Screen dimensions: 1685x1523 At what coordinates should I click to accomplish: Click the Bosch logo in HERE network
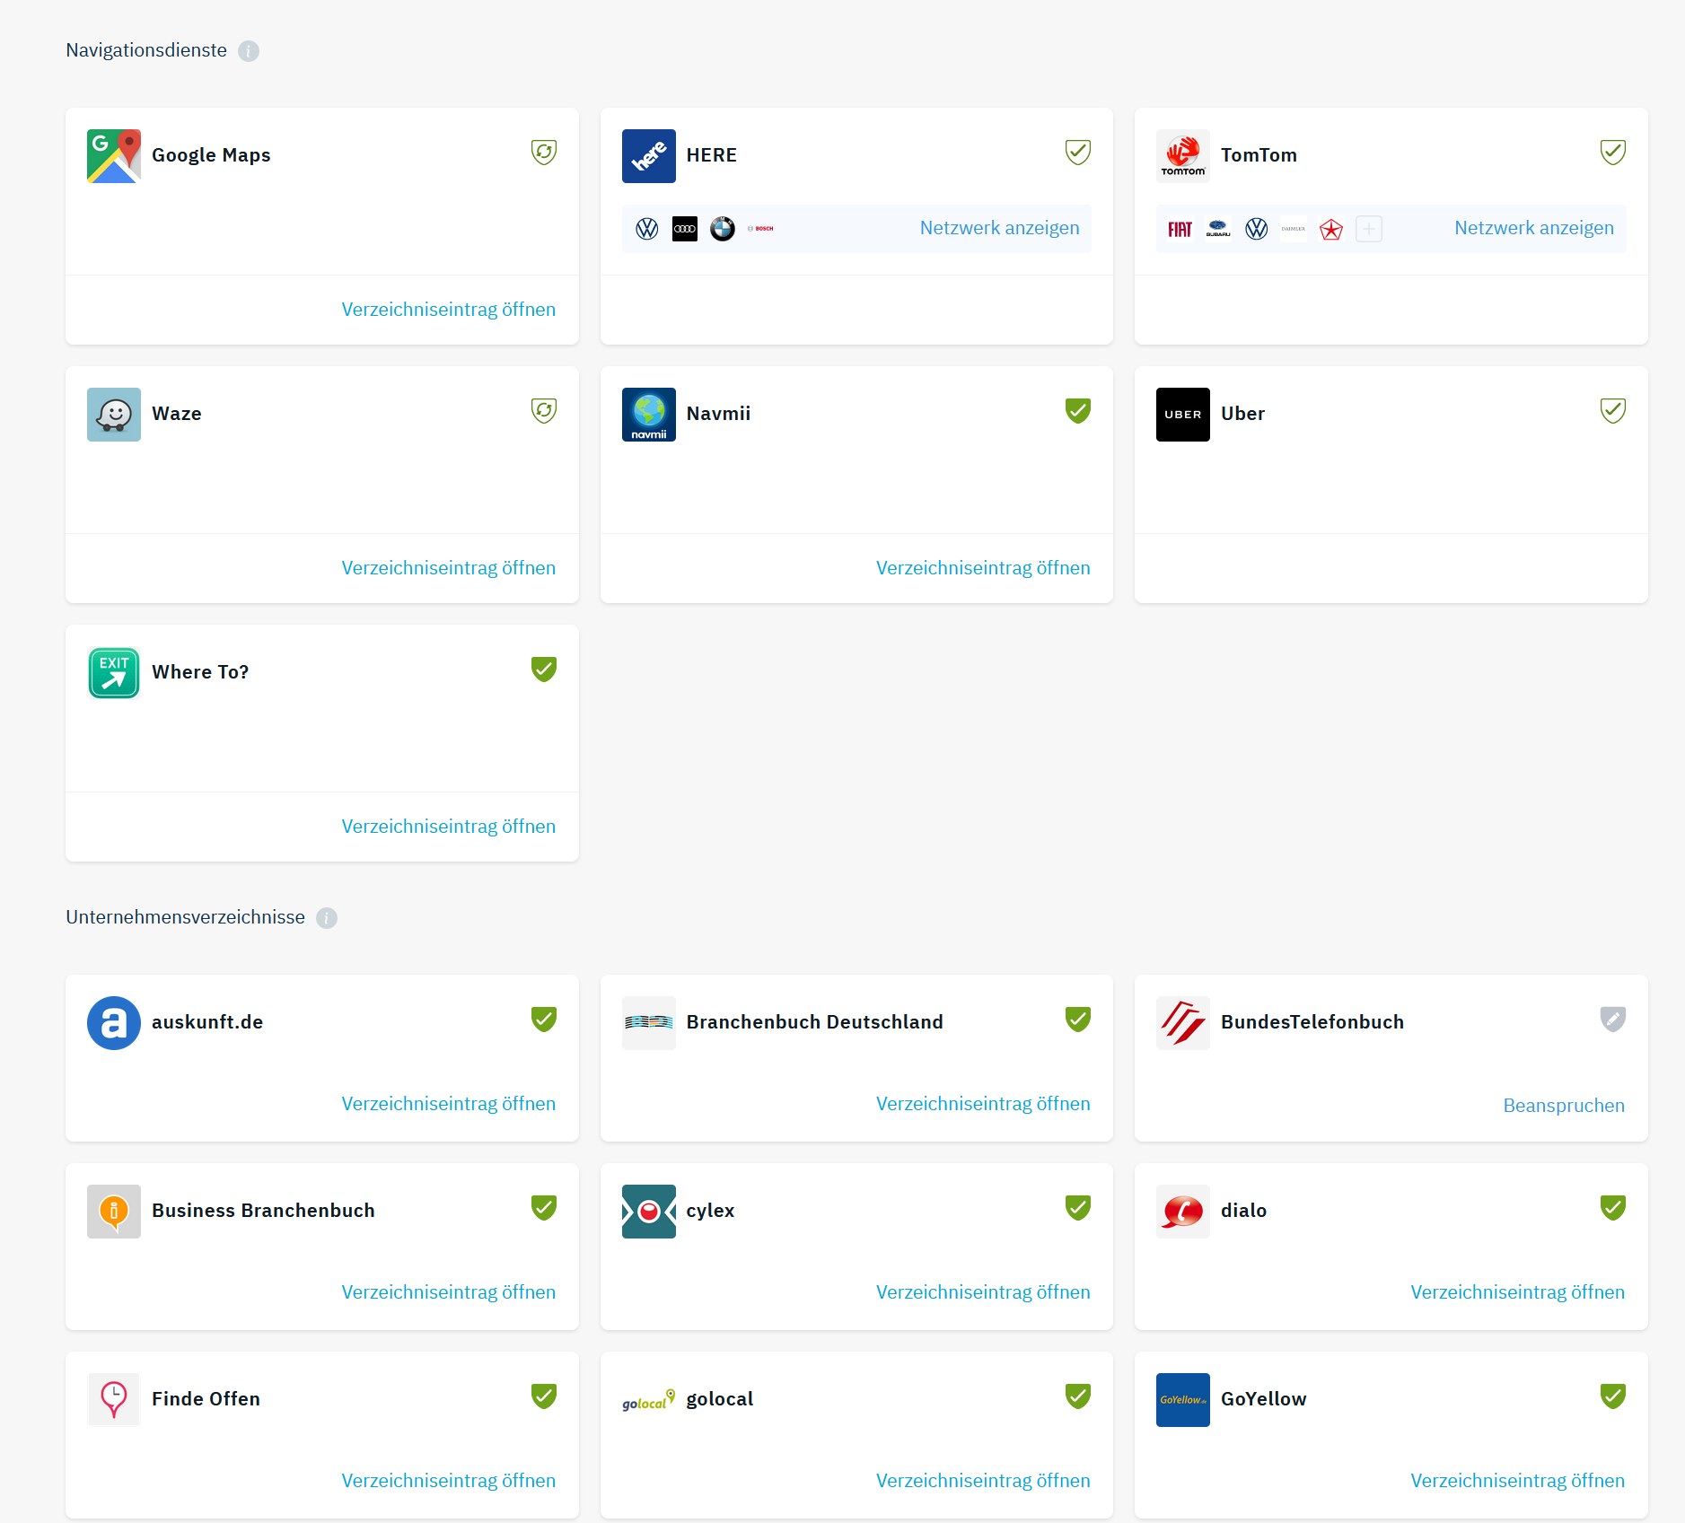click(760, 229)
